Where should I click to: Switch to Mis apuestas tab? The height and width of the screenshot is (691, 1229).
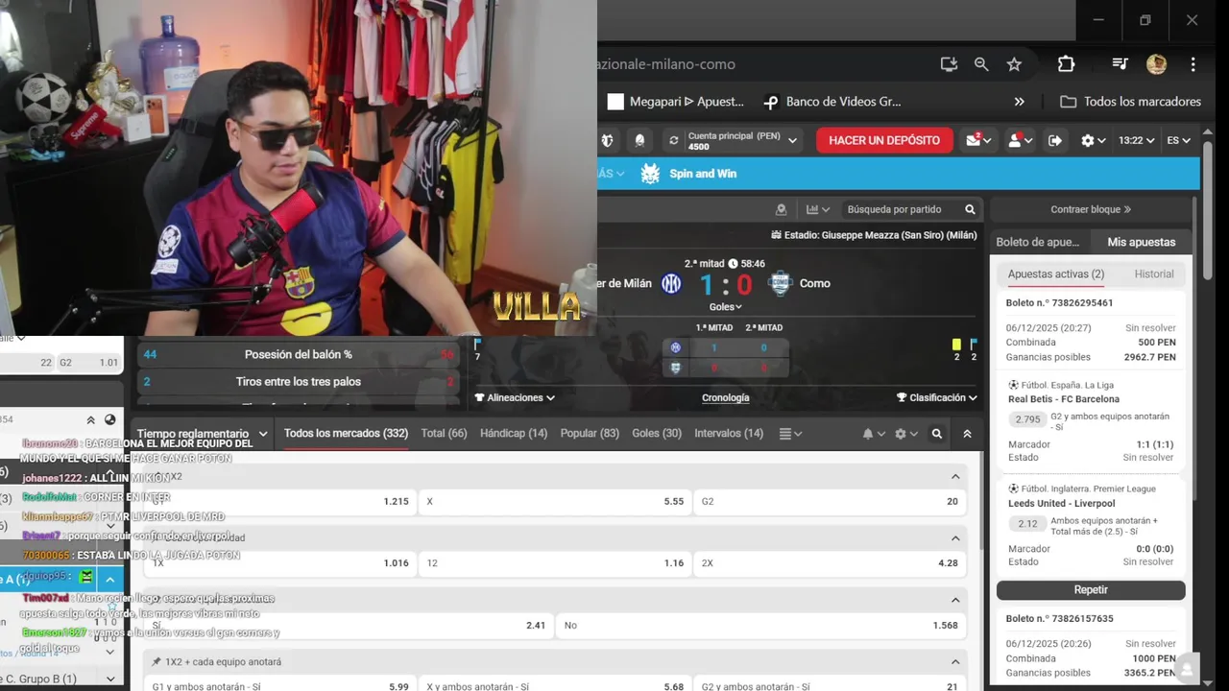pos(1141,242)
